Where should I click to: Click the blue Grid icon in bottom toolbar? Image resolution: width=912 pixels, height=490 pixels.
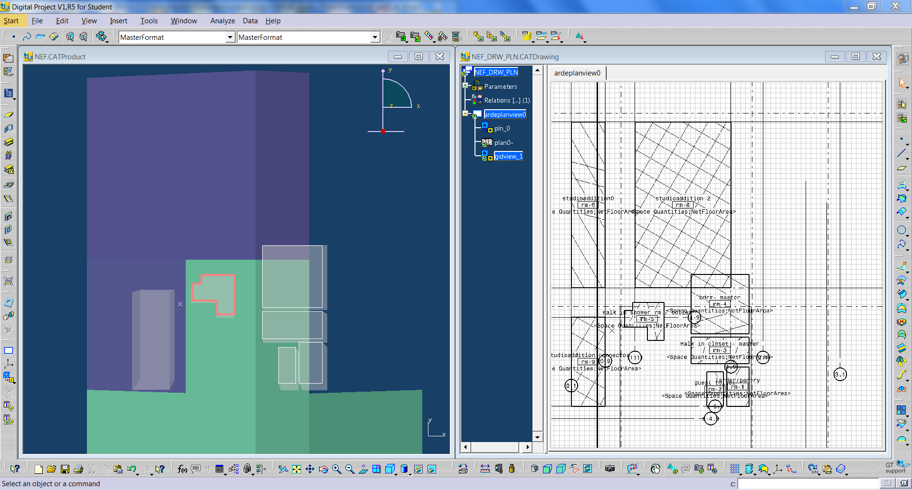(735, 469)
